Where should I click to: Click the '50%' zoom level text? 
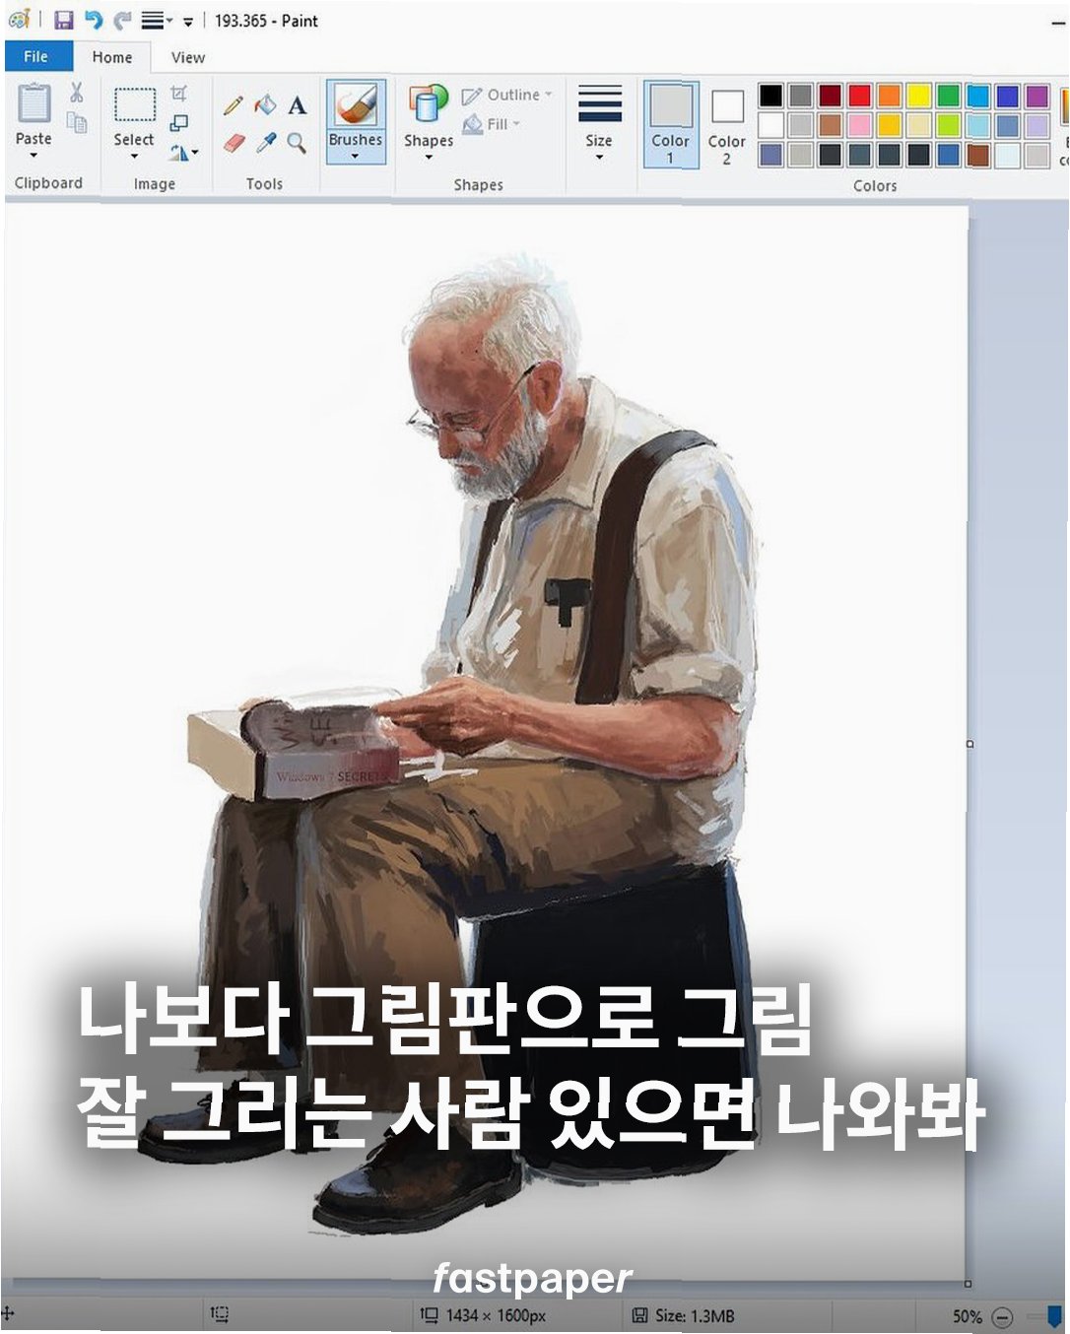[x=967, y=1316]
